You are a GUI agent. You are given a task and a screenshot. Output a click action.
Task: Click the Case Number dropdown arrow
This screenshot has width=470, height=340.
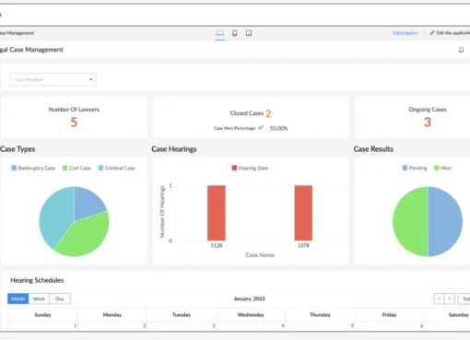(90, 79)
